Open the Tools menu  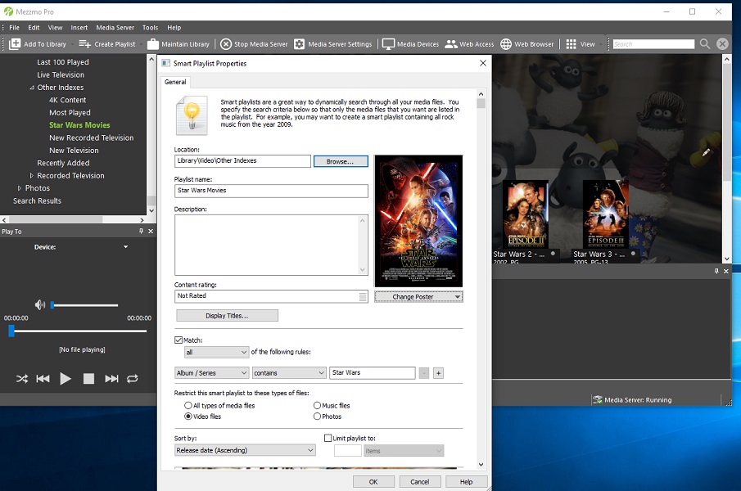point(151,27)
